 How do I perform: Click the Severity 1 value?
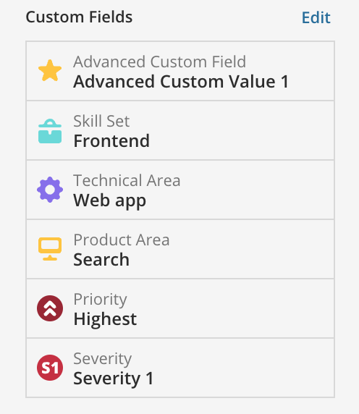[x=114, y=379]
